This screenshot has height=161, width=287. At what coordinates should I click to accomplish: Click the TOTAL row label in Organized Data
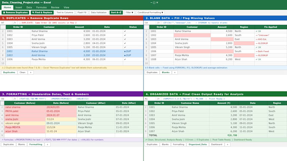pyautogui.click(x=153, y=135)
